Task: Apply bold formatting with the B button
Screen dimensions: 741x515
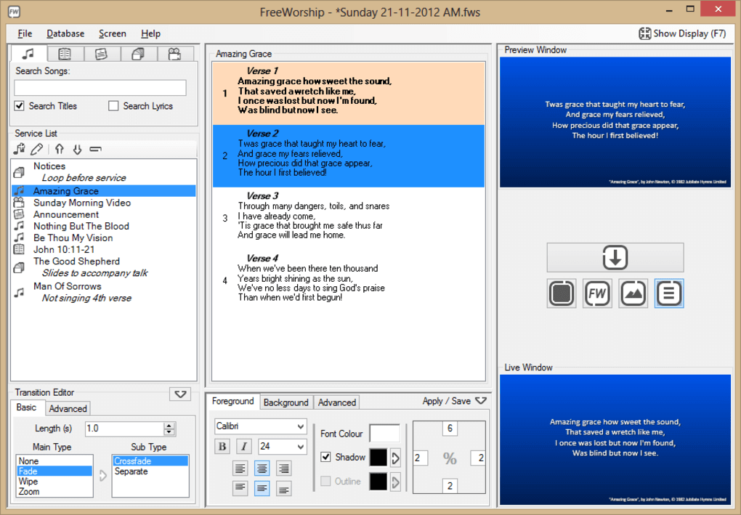Action: 222,446
